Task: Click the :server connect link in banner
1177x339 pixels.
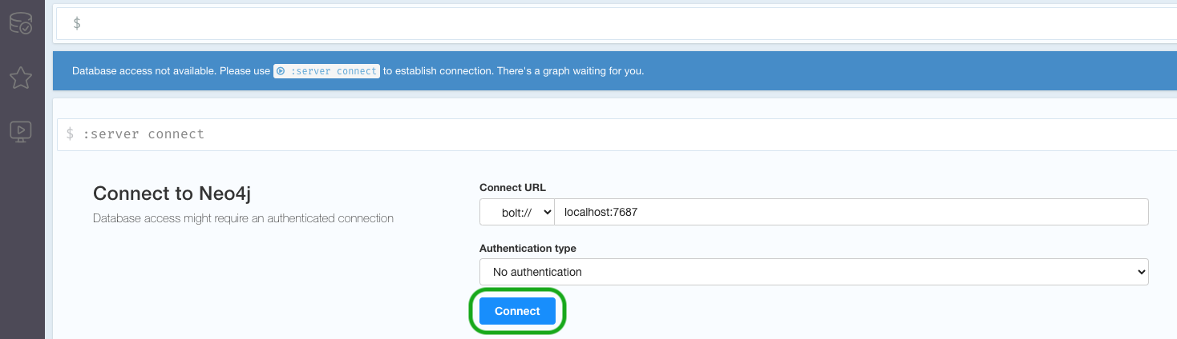Action: pyautogui.click(x=327, y=71)
